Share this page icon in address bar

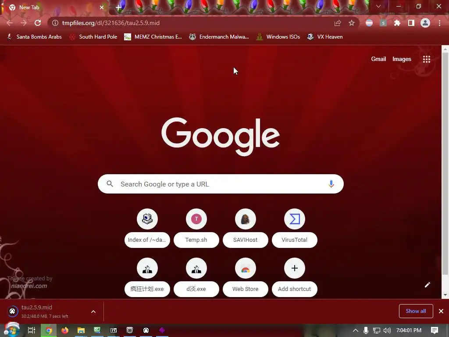click(338, 23)
